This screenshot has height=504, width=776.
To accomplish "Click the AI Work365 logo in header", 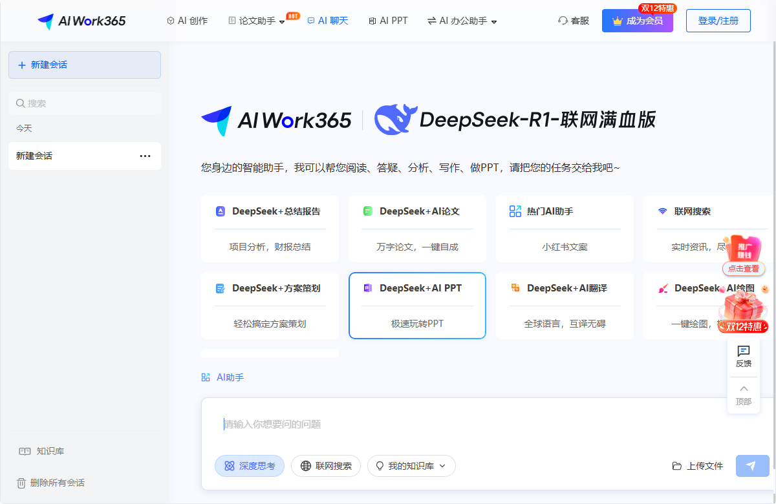I will click(x=81, y=21).
